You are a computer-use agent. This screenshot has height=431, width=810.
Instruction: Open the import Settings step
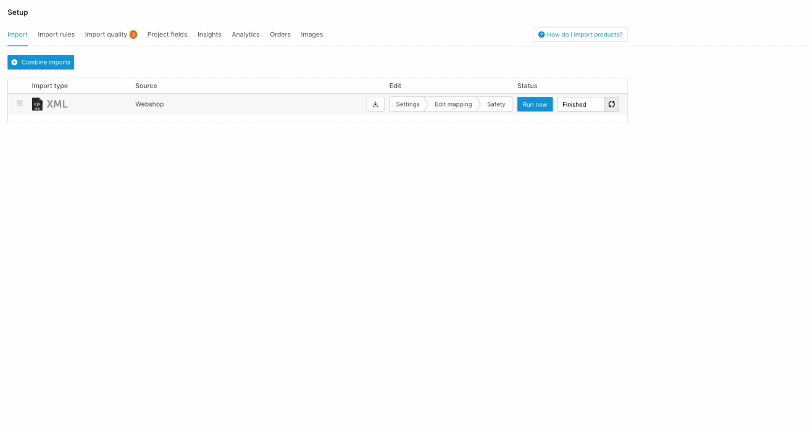407,104
